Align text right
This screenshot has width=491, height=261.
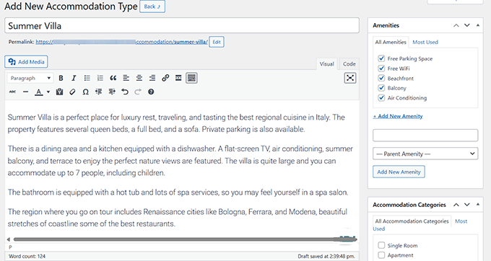152,78
